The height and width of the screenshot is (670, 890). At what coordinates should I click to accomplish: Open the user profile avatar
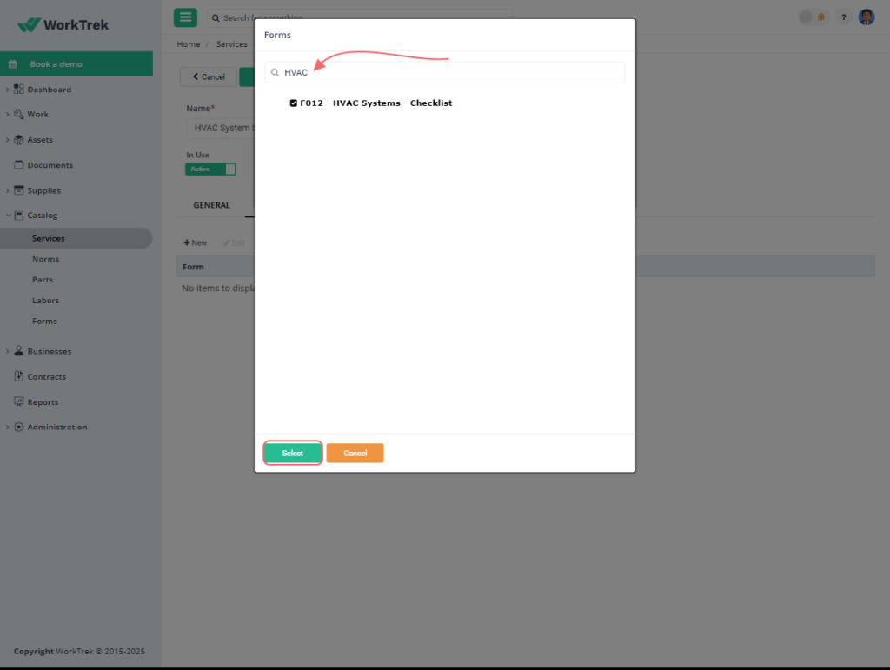[x=867, y=17]
